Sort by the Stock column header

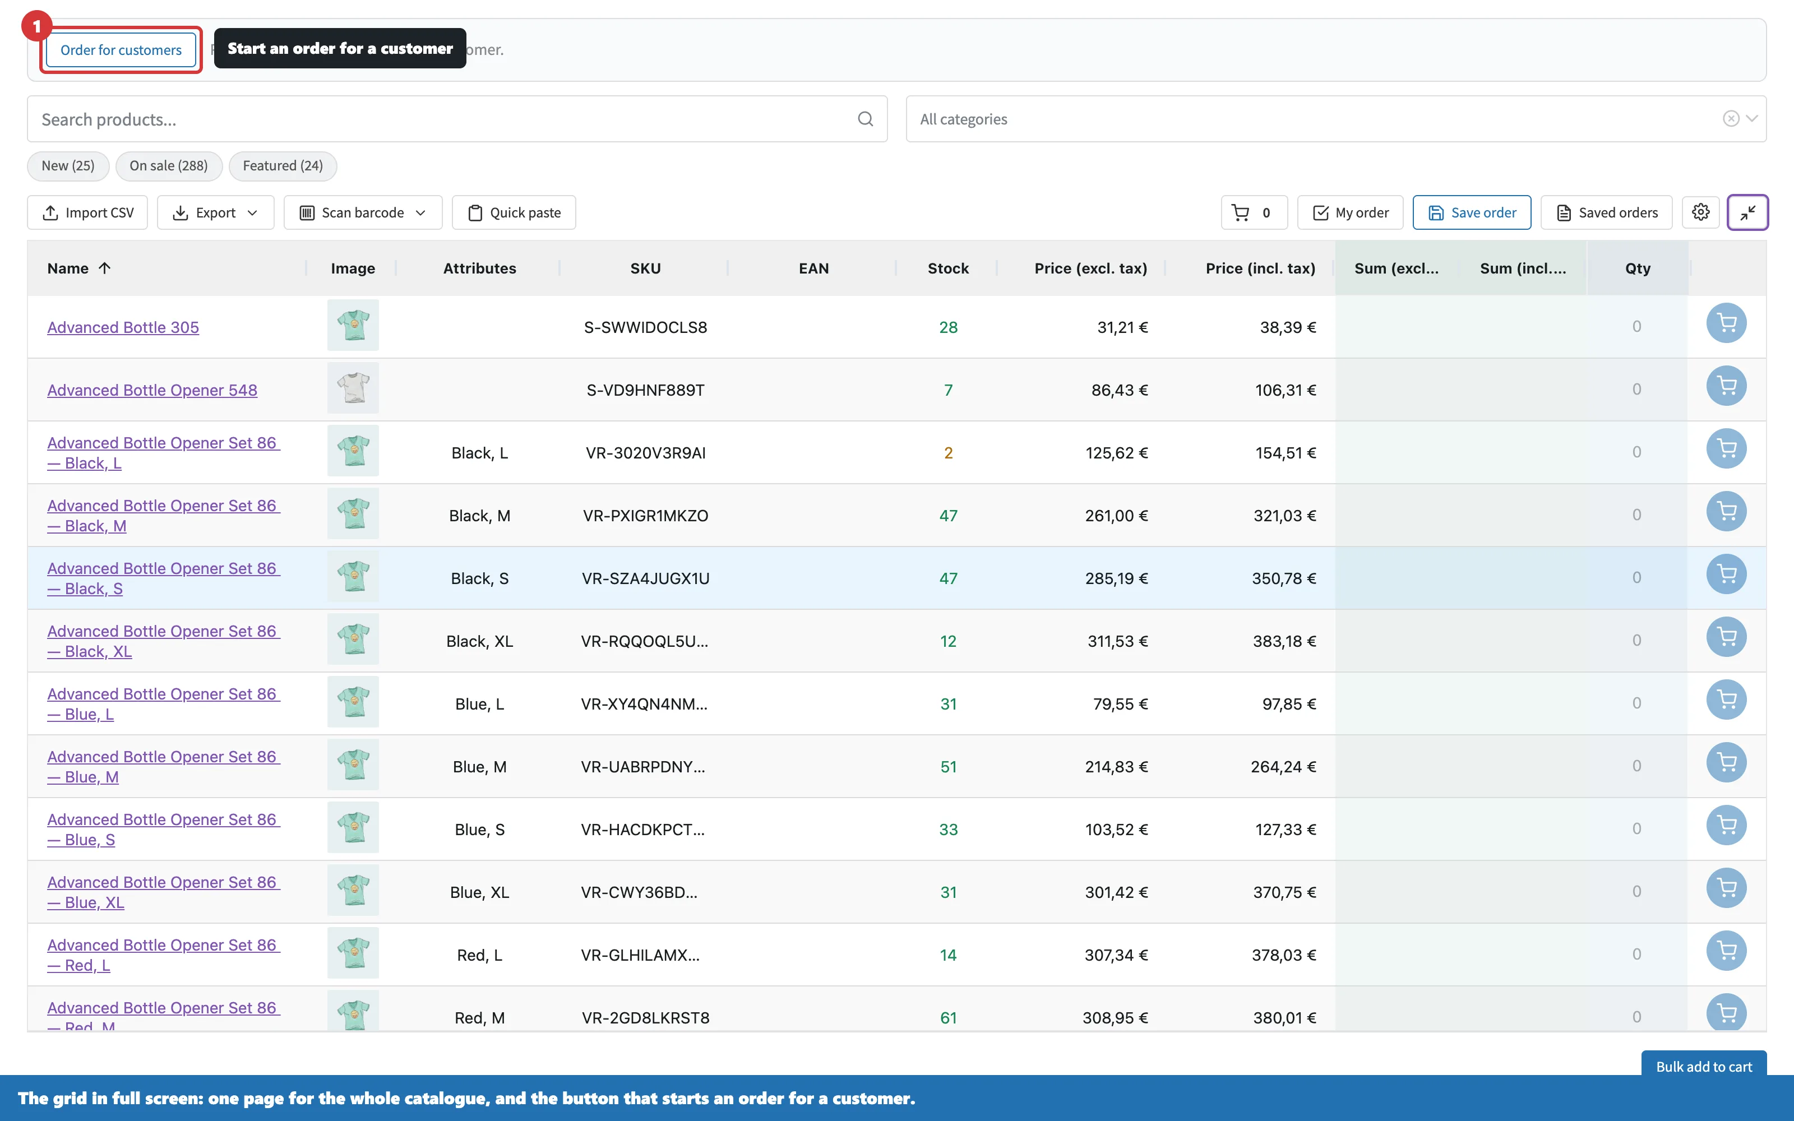tap(948, 268)
